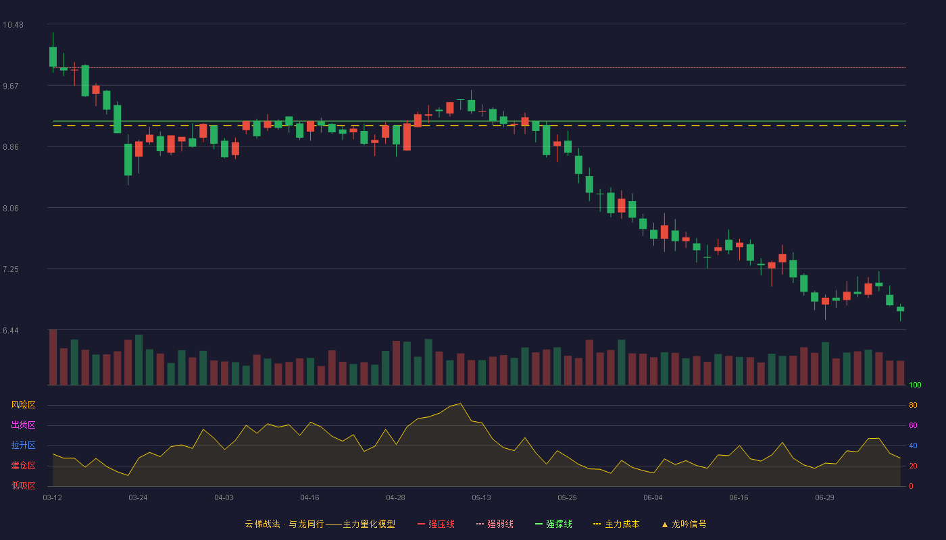Click the 06-29 date axis label
This screenshot has width=946, height=540.
824,497
